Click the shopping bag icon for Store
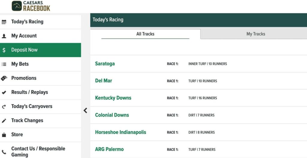This screenshot has height=158, width=307. [x=4, y=135]
